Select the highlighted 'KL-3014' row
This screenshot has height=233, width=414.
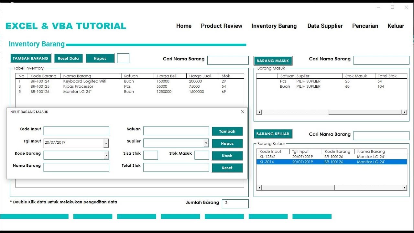[332, 162]
